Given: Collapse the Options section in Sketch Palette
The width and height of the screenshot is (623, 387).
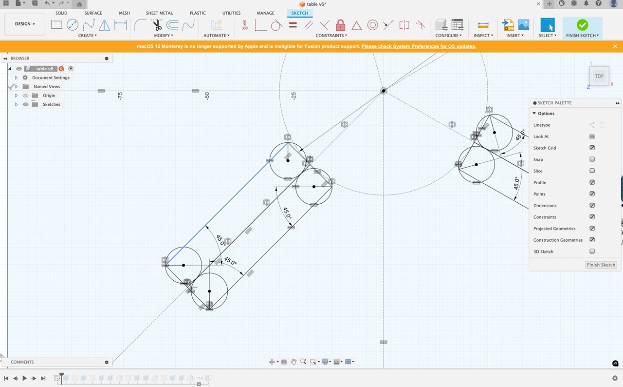Looking at the screenshot, I should [534, 114].
